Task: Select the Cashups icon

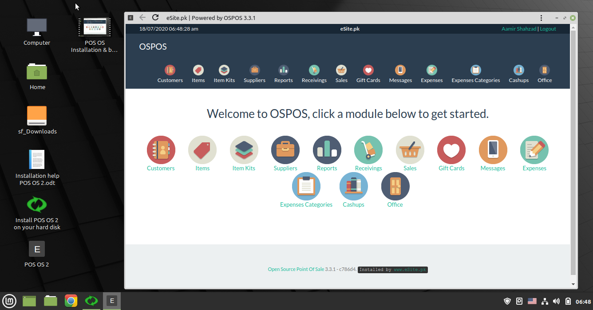Action: [x=354, y=186]
